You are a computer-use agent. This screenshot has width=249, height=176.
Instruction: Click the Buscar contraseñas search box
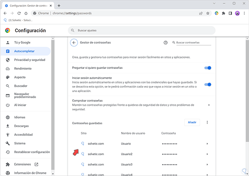pyautogui.click(x=193, y=43)
